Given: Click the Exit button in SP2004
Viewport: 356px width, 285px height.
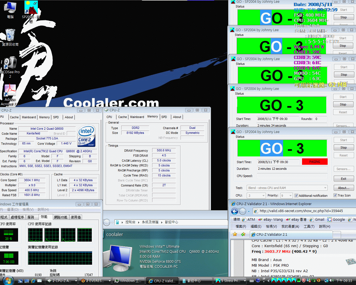Looking at the screenshot, I should 343,179.
